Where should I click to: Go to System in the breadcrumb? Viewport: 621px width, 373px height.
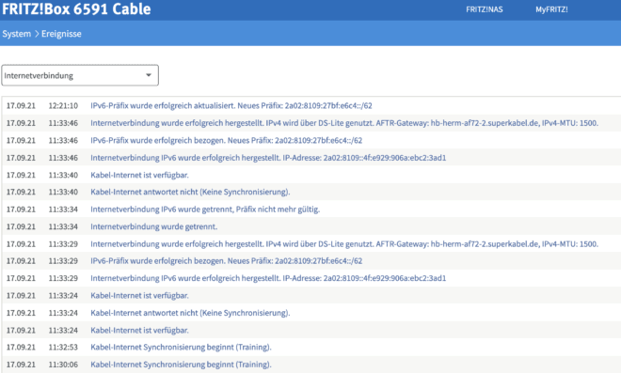[x=17, y=34]
